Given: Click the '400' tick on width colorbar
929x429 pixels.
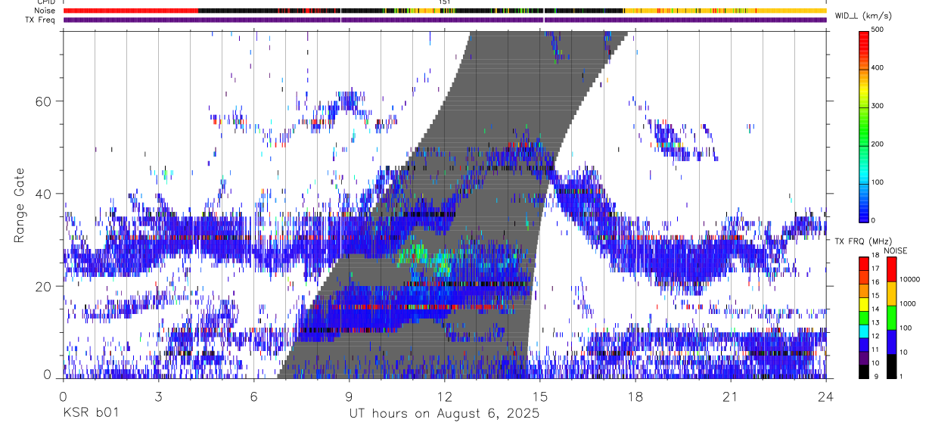Looking at the screenshot, I should pos(879,67).
